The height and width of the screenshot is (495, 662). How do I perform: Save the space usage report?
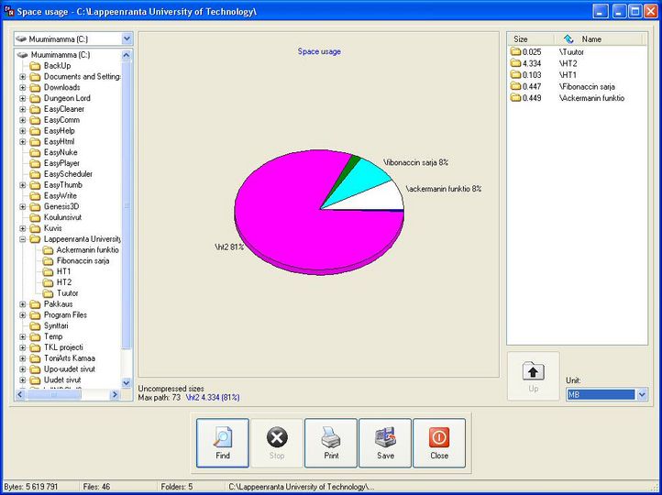tap(384, 443)
